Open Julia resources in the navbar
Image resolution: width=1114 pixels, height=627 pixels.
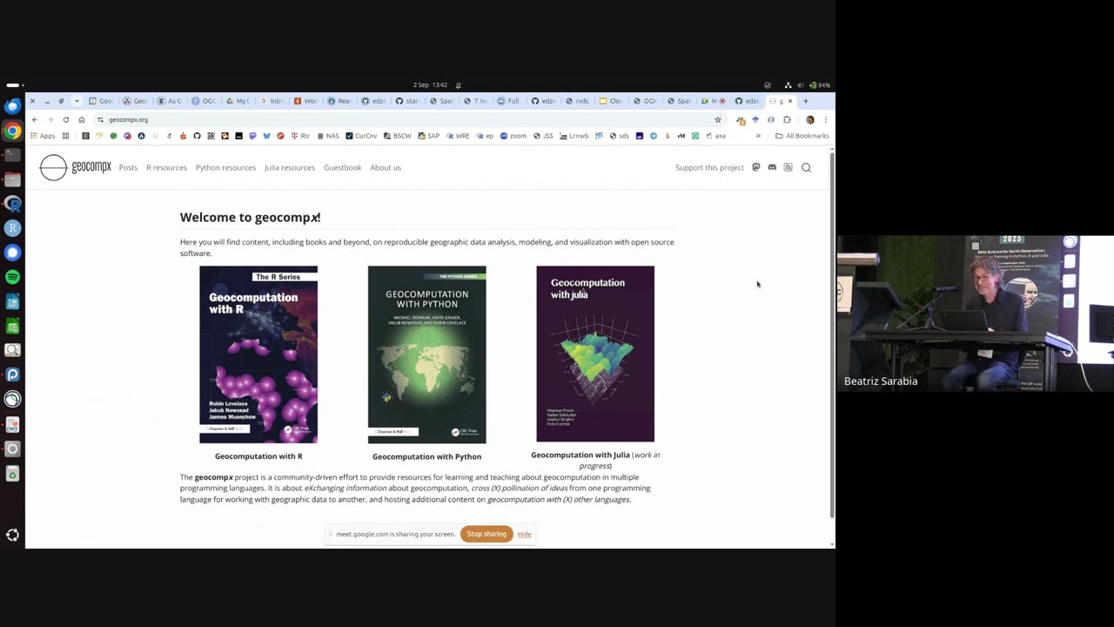(290, 167)
